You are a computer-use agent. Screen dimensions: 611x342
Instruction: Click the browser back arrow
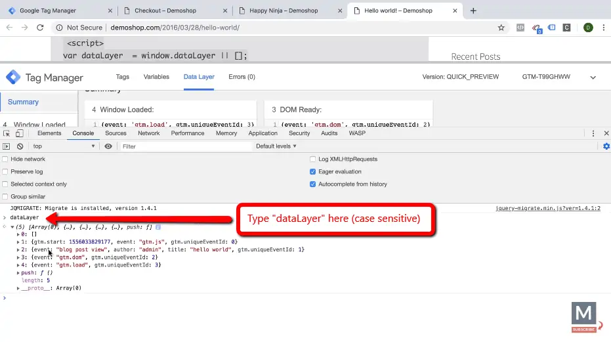point(9,28)
